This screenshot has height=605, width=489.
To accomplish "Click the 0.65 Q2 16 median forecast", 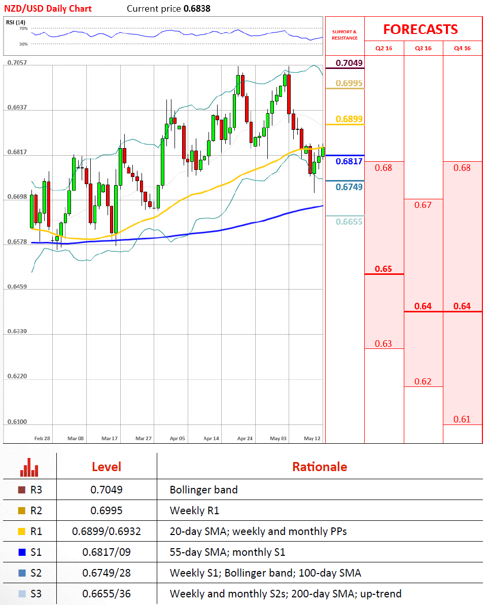I will click(x=383, y=269).
